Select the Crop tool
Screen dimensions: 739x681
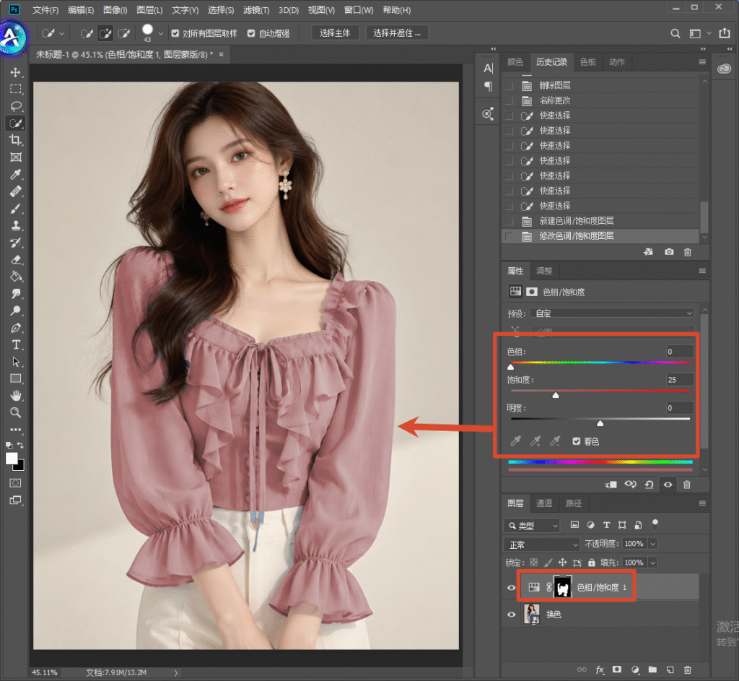coord(16,140)
